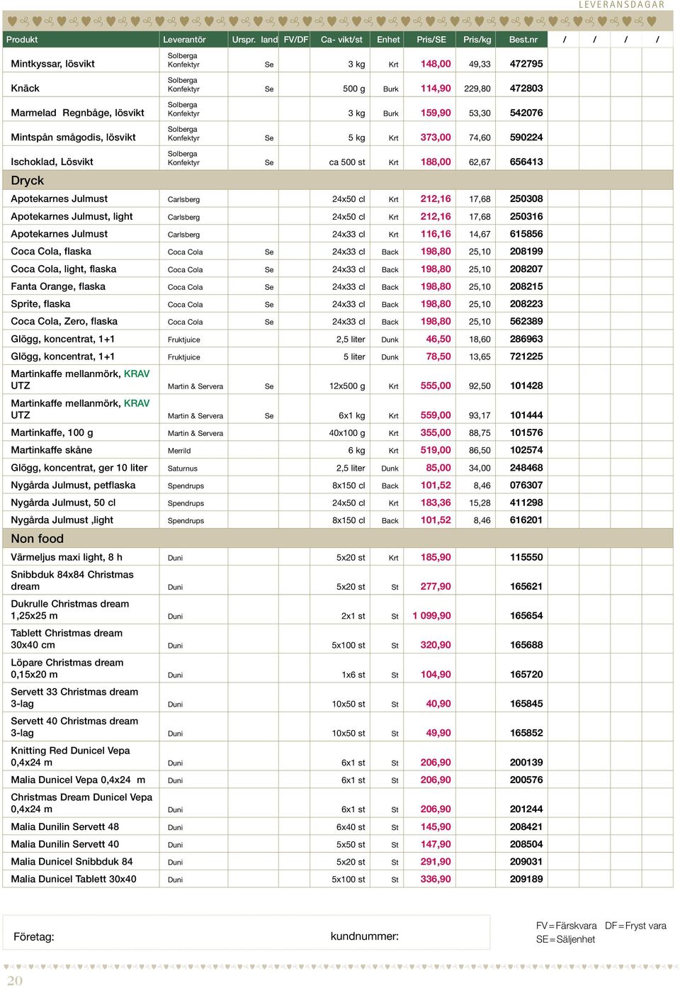Click Malia Dunilin Servett 48 product
The width and height of the screenshot is (680, 988).
[65, 826]
